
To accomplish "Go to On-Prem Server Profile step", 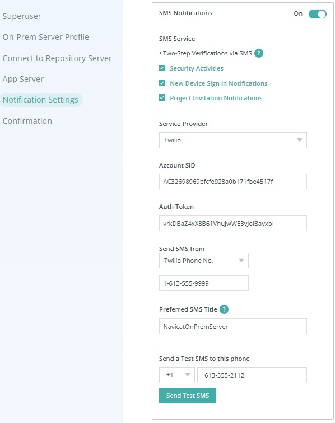I will 45,37.
